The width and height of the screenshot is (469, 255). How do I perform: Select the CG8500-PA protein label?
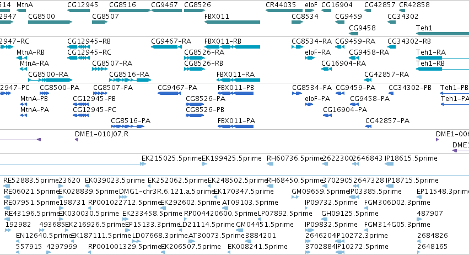pos(60,88)
